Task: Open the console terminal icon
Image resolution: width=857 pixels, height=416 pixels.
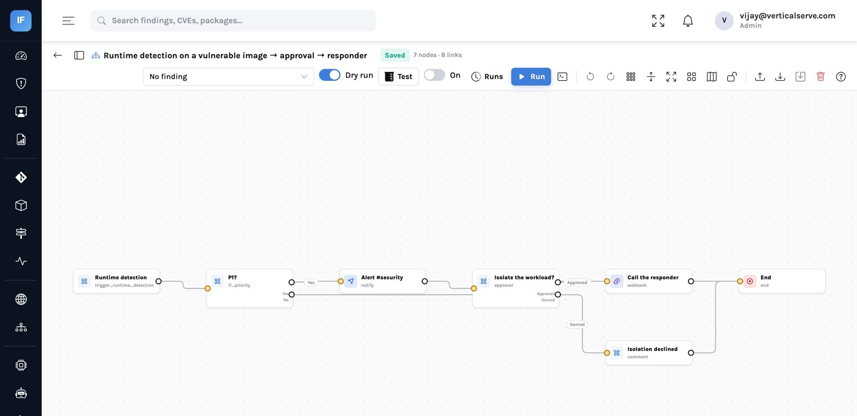Action: pos(563,76)
